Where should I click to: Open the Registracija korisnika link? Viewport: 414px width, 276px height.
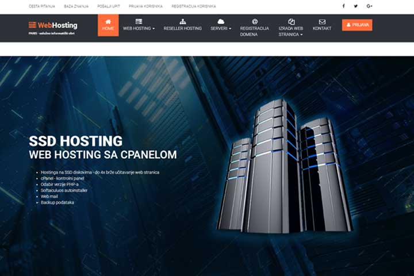(x=194, y=6)
